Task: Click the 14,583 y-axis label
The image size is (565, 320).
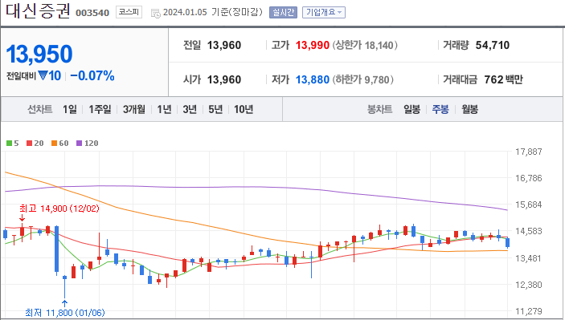Action: [x=528, y=231]
